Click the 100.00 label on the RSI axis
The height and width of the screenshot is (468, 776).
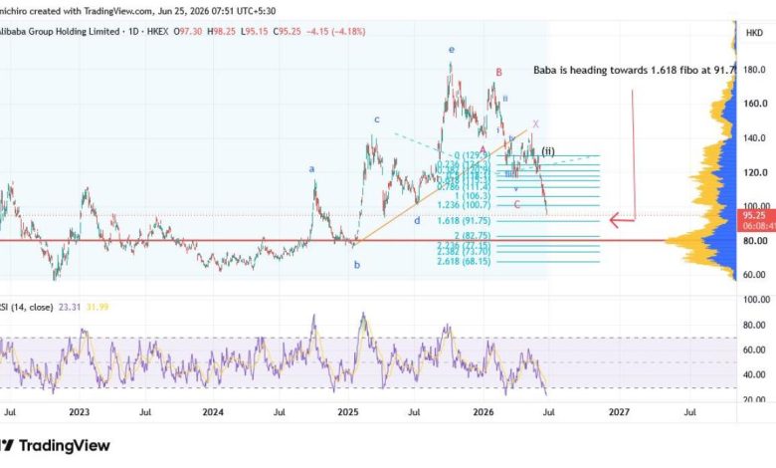[757, 300]
